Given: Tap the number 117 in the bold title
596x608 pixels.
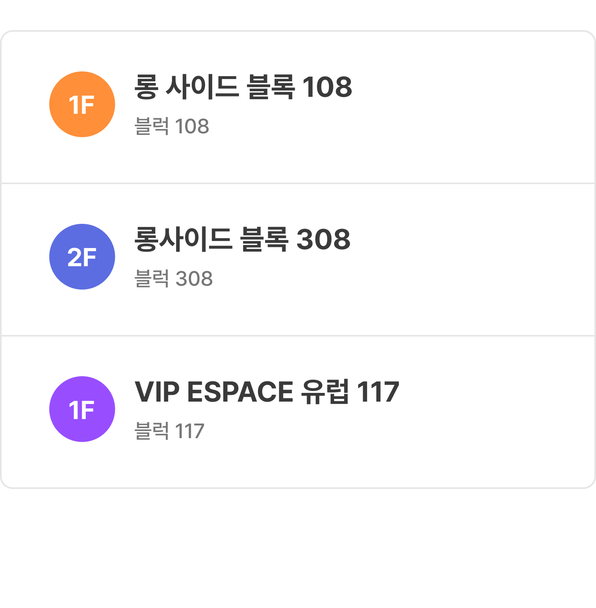Looking at the screenshot, I should click(378, 392).
